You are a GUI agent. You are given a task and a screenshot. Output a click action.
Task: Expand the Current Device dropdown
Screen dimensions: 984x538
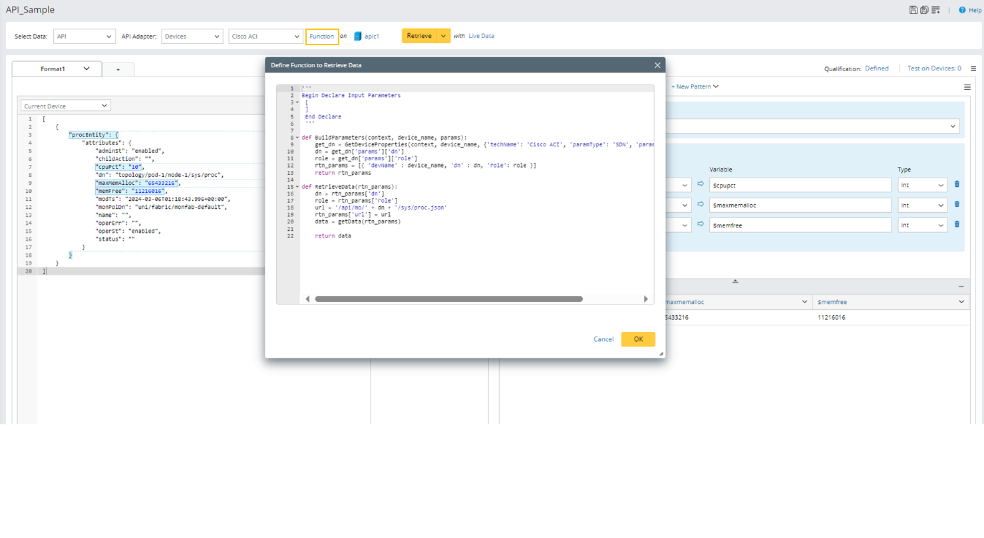coord(66,106)
